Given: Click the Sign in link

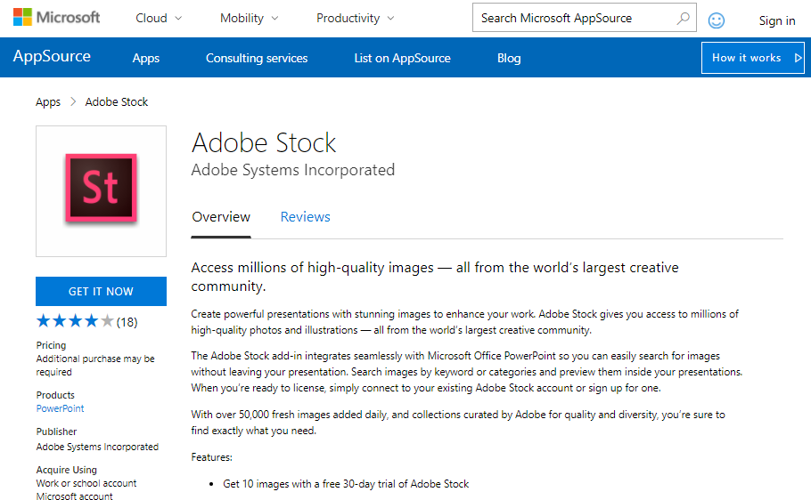Looking at the screenshot, I should point(777,20).
